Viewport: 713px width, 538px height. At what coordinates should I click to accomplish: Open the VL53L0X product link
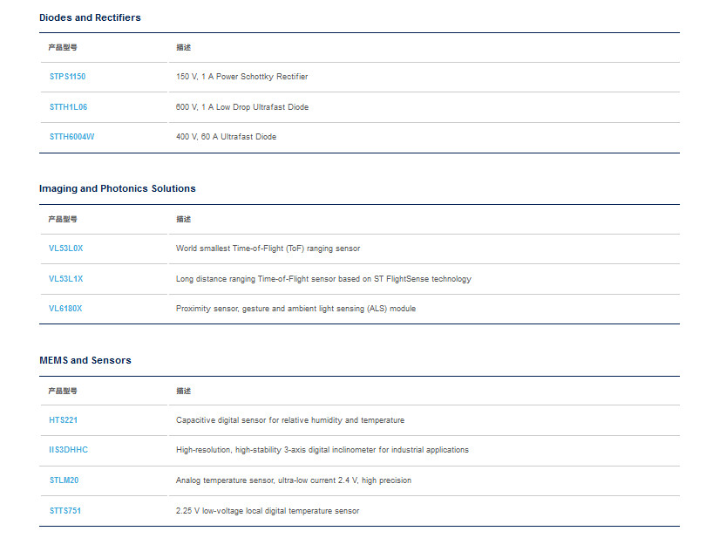tap(66, 249)
